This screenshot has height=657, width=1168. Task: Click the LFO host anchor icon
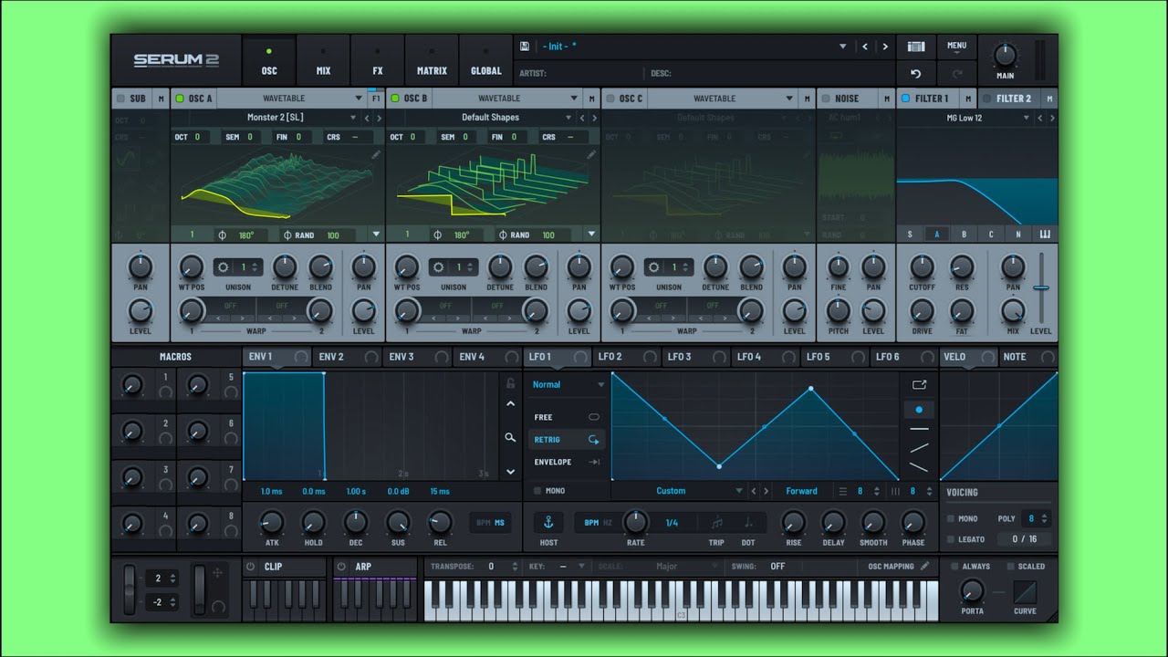[x=548, y=522]
